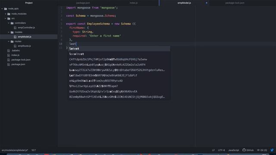Choose the suggestion starting with 'vP76kcAM5nk'

(x=119, y=65)
